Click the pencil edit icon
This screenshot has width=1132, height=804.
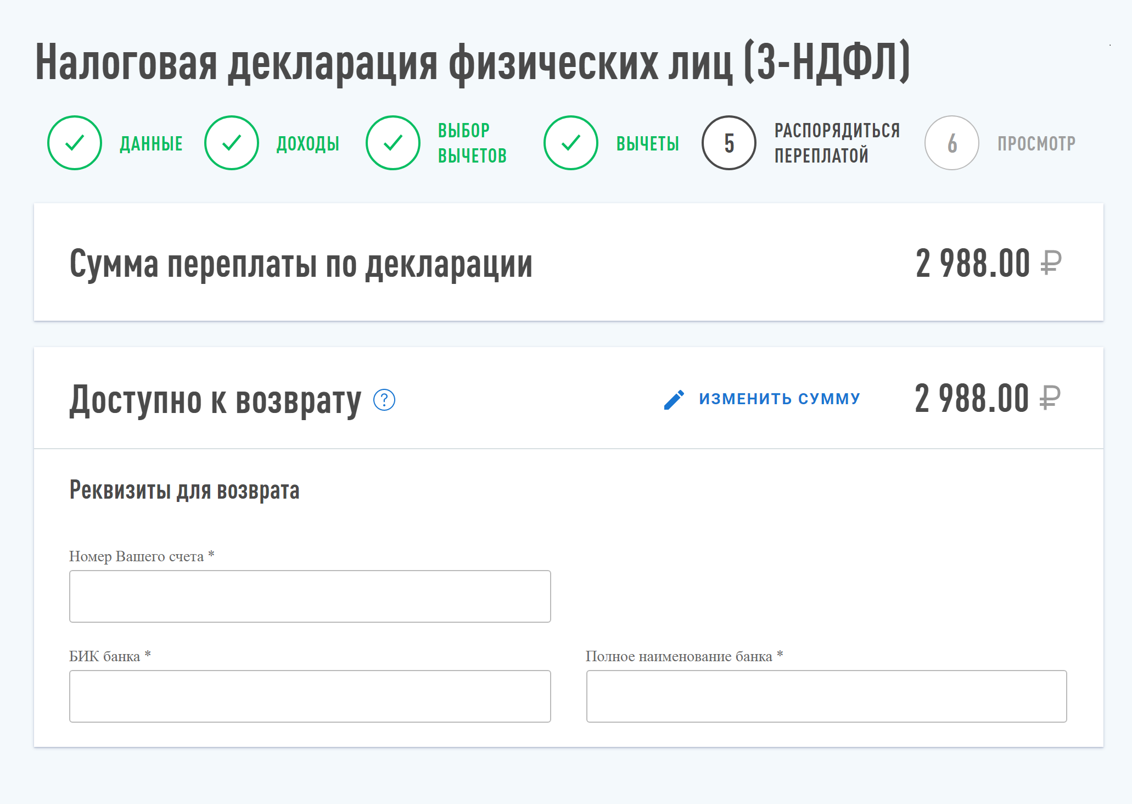click(x=674, y=400)
